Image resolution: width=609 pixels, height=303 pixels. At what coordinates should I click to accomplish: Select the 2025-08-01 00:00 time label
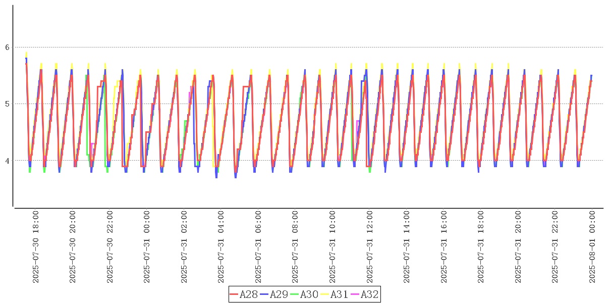[x=592, y=247]
